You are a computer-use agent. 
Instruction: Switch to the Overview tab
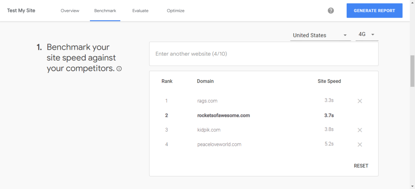70,11
